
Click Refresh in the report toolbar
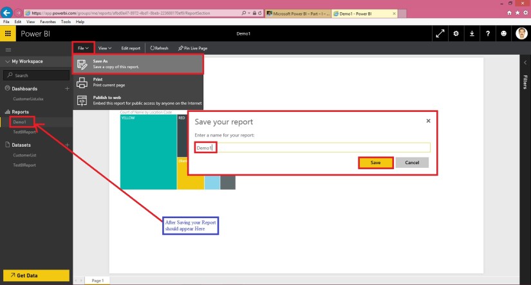(159, 48)
